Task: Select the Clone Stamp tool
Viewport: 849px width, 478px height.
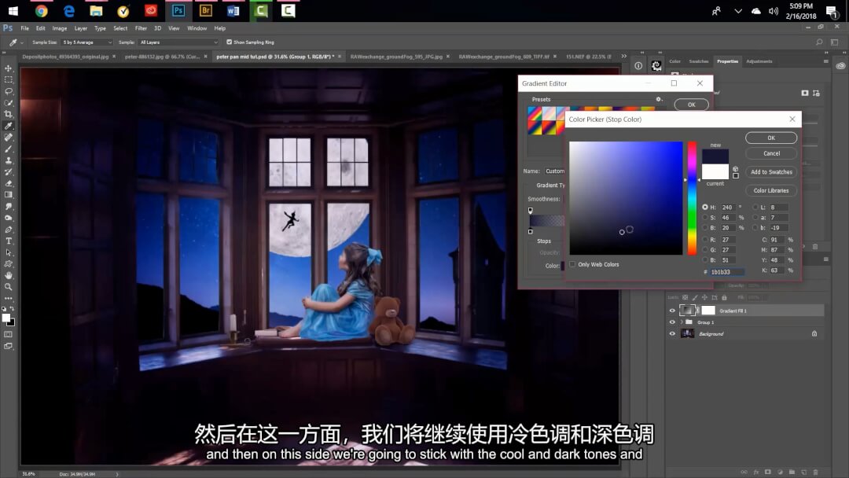Action: [x=8, y=160]
